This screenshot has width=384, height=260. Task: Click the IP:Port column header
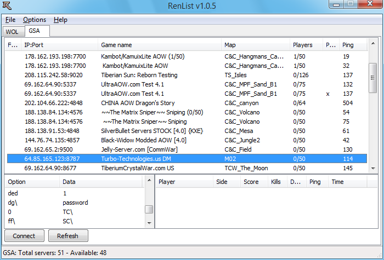[x=60, y=45]
